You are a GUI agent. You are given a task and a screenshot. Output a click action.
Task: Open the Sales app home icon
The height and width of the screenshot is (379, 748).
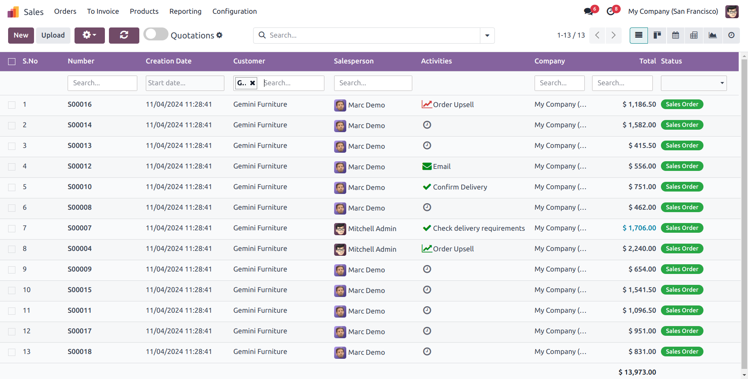[x=13, y=12]
